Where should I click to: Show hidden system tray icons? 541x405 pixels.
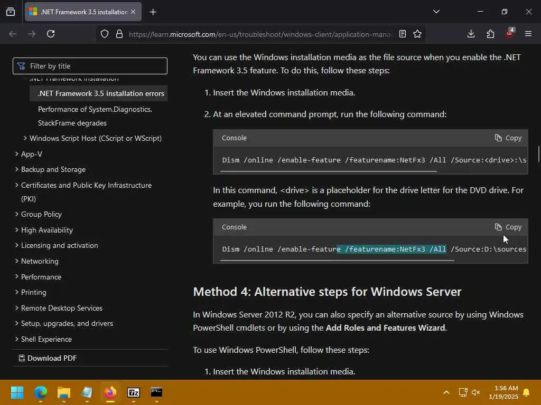coord(446,392)
